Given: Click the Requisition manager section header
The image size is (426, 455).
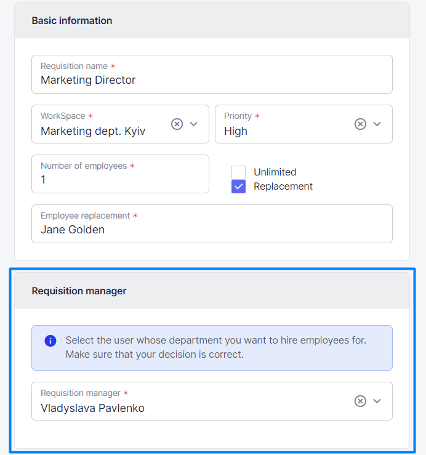Looking at the screenshot, I should (x=79, y=291).
